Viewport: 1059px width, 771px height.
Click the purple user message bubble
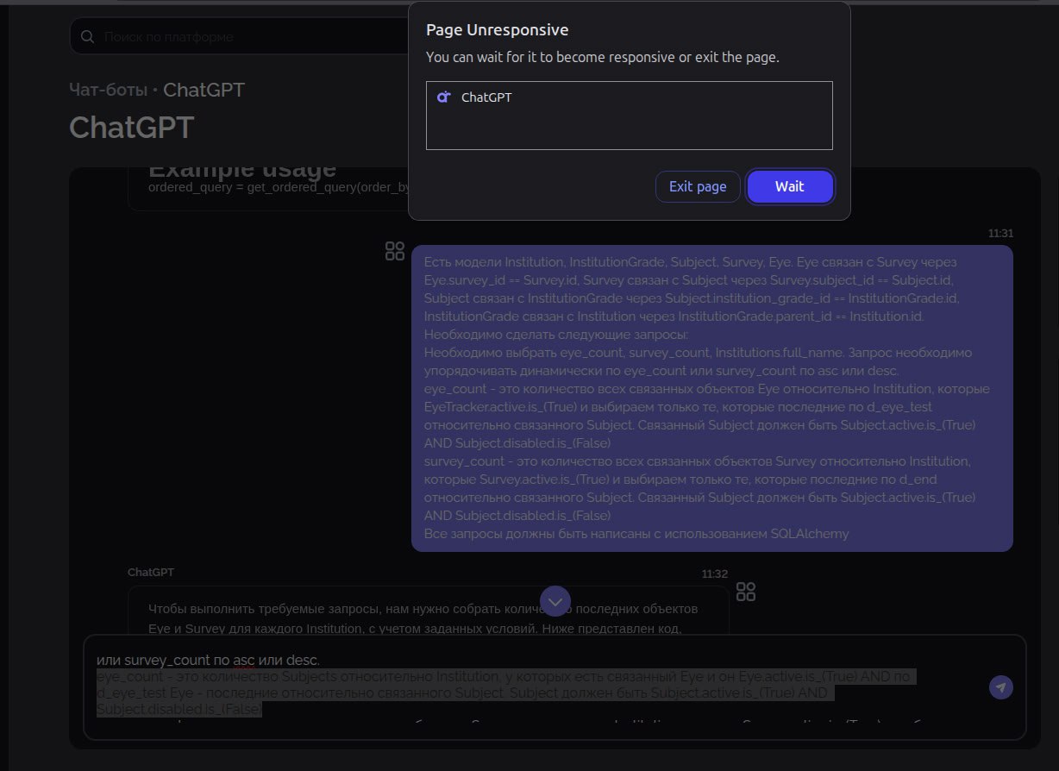pyautogui.click(x=712, y=398)
